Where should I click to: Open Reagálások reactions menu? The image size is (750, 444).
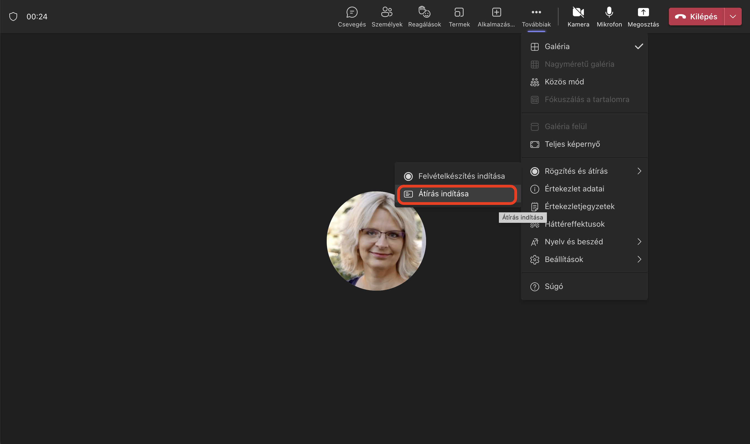424,17
